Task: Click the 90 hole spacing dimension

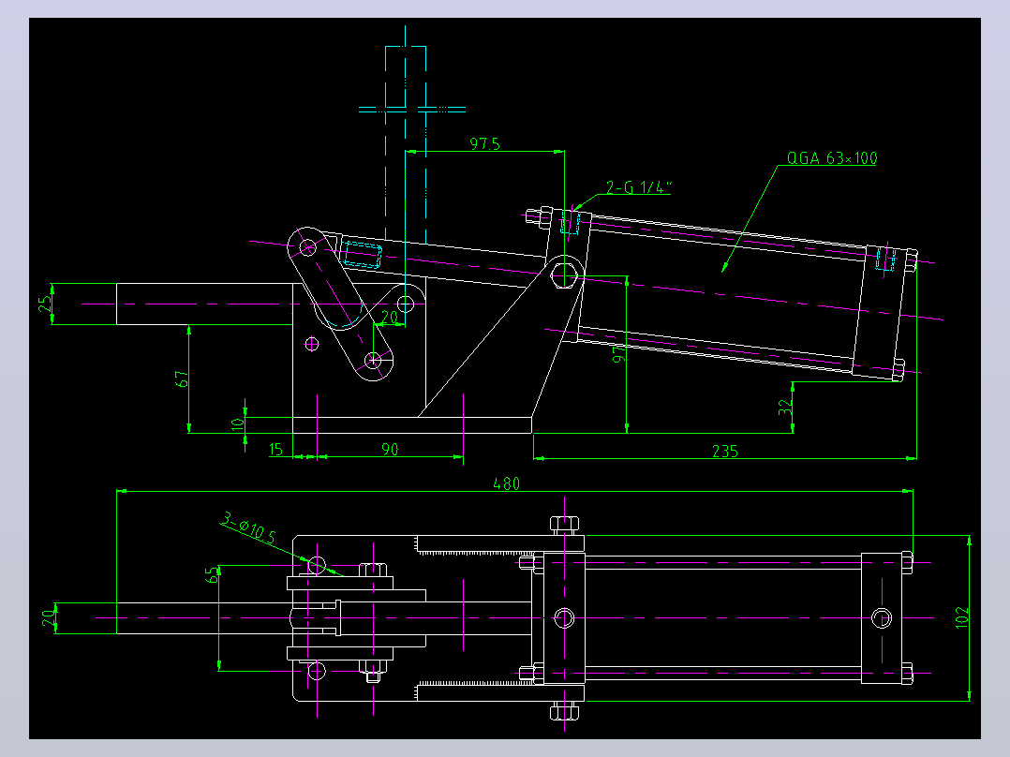Action: click(390, 449)
